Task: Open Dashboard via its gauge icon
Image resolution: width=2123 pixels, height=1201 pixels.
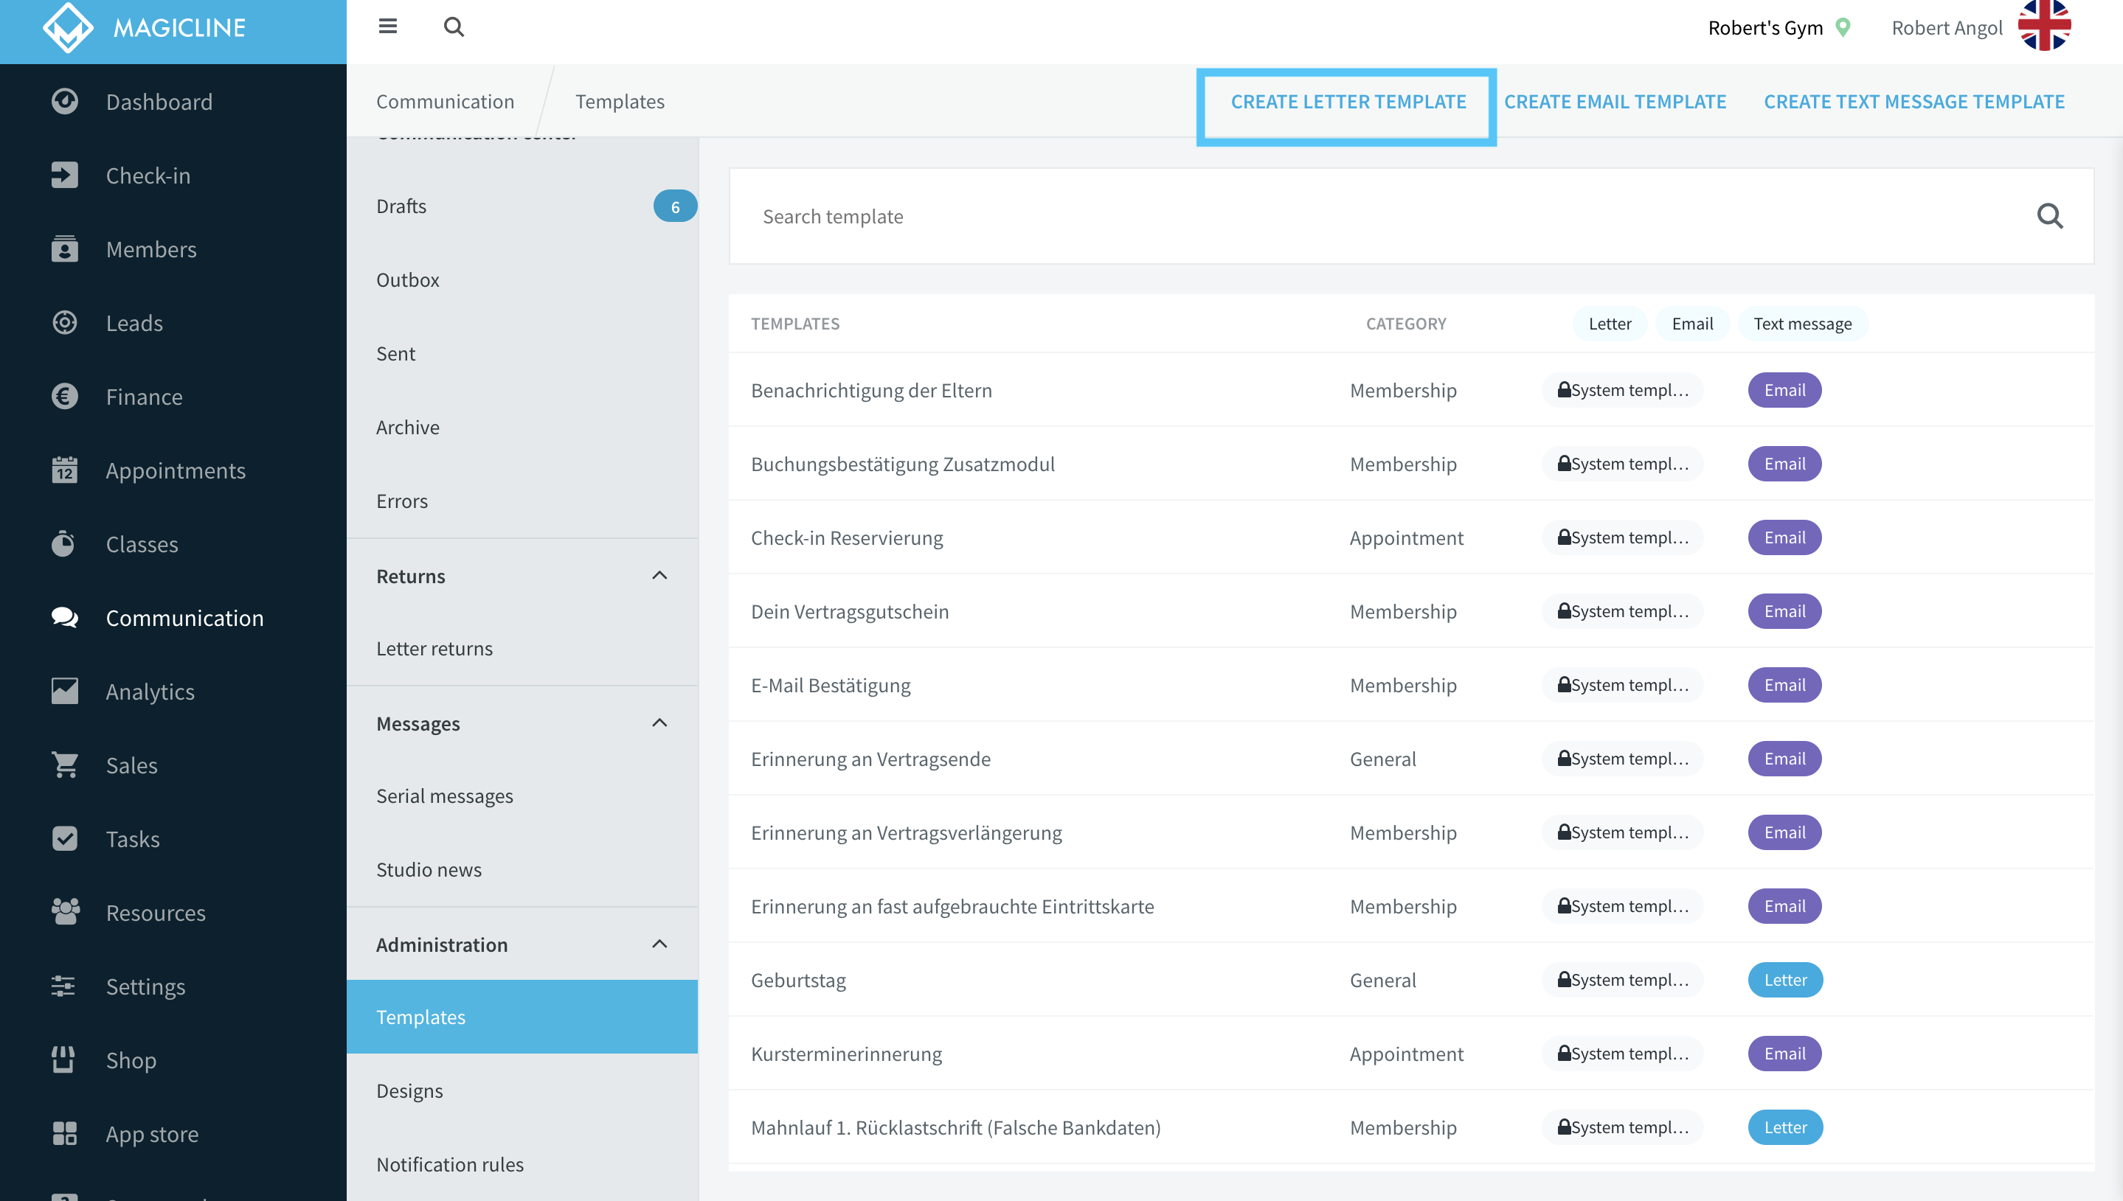Action: pyautogui.click(x=64, y=100)
